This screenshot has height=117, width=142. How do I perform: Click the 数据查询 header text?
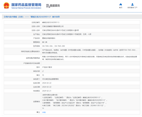point(55,6)
